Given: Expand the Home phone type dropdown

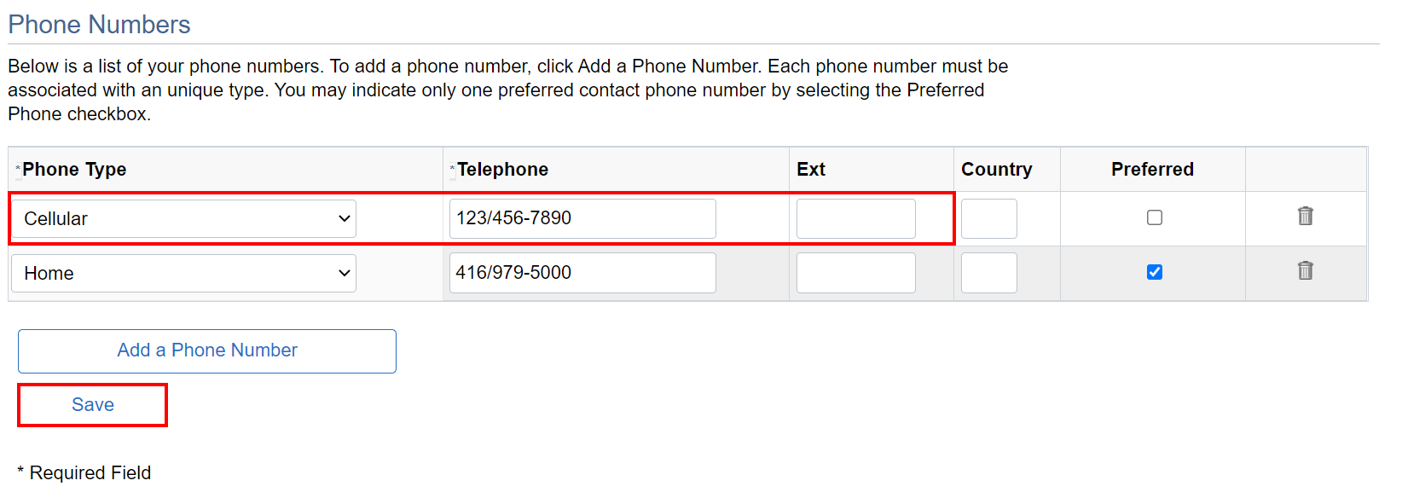Looking at the screenshot, I should (x=184, y=273).
